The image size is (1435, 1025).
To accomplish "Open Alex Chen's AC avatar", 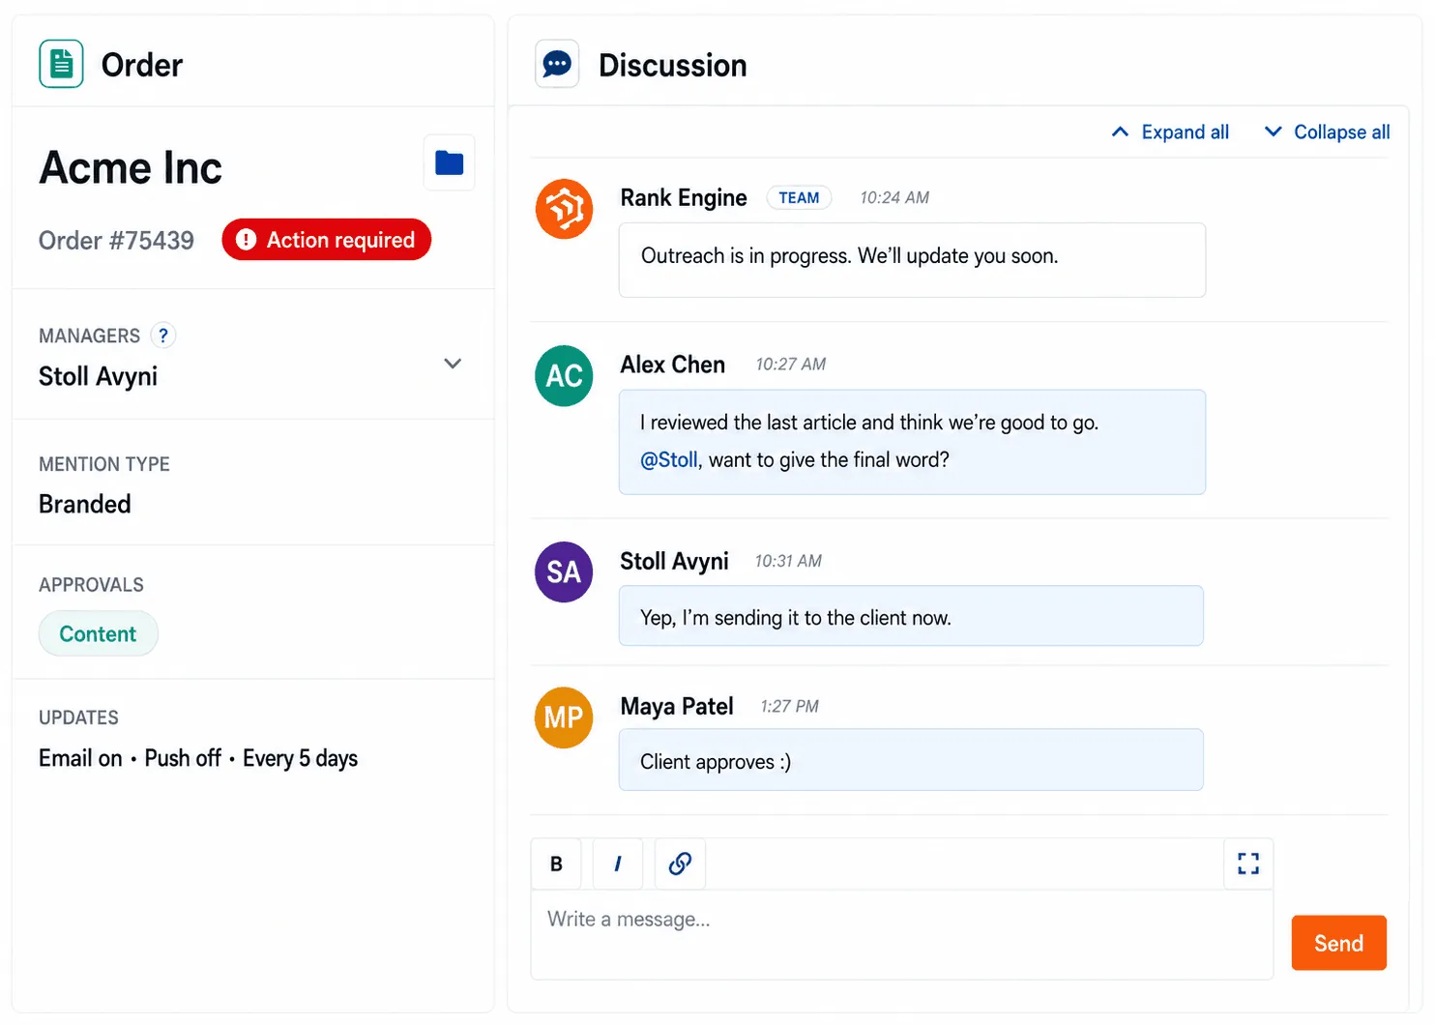I will [x=564, y=375].
